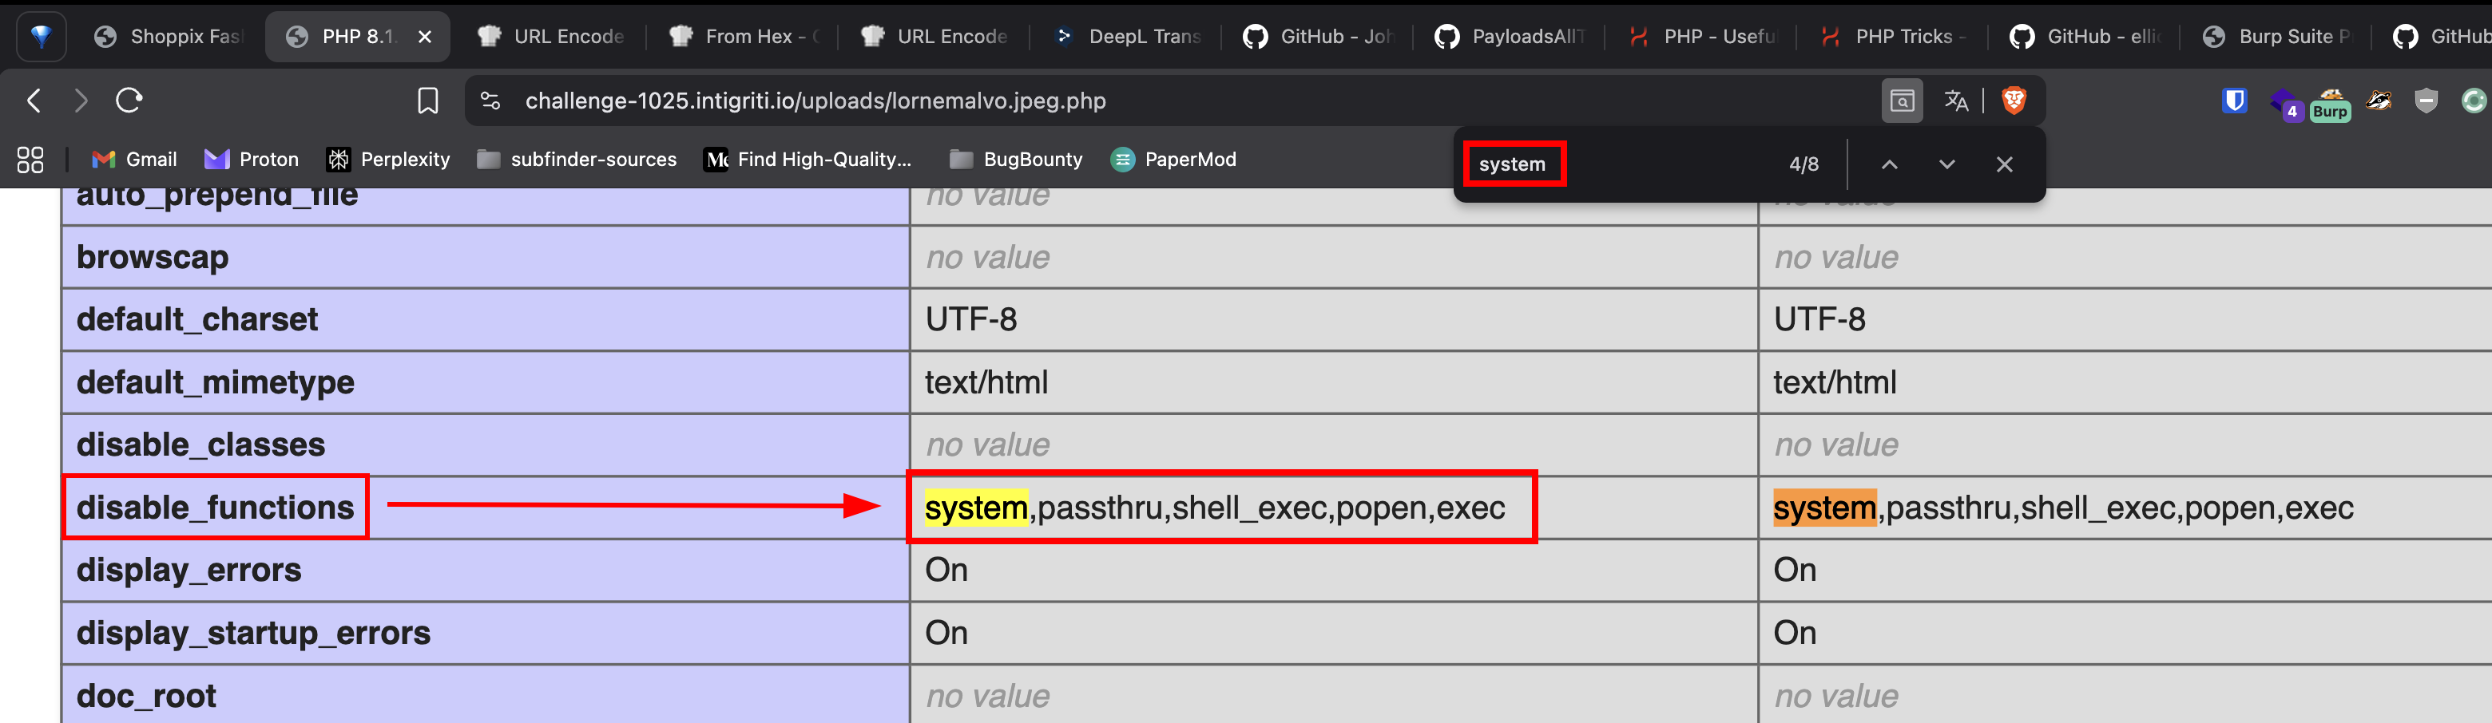Open the BugBounty bookmarks folder
2492x723 pixels.
tap(1016, 160)
